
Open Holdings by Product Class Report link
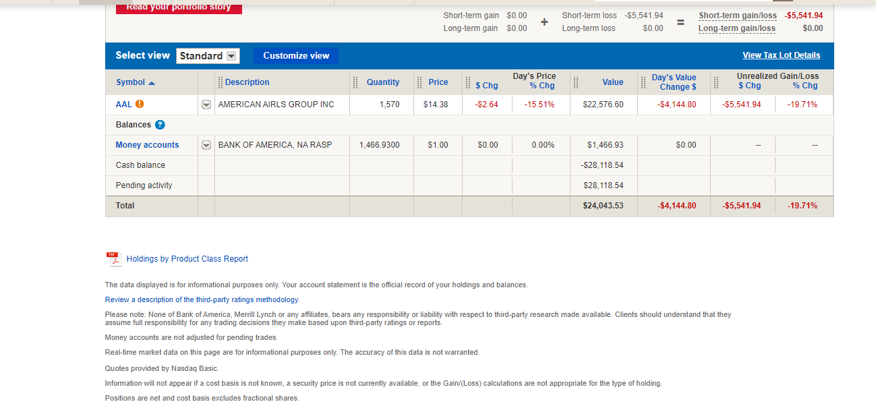point(187,259)
